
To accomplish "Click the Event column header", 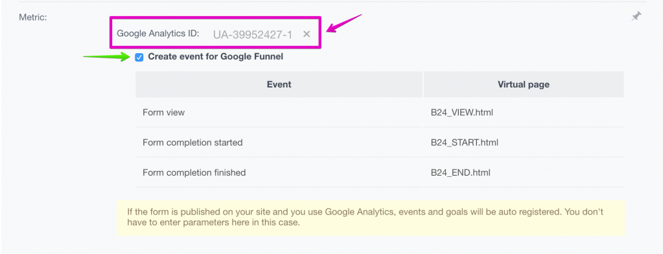I will pos(279,84).
